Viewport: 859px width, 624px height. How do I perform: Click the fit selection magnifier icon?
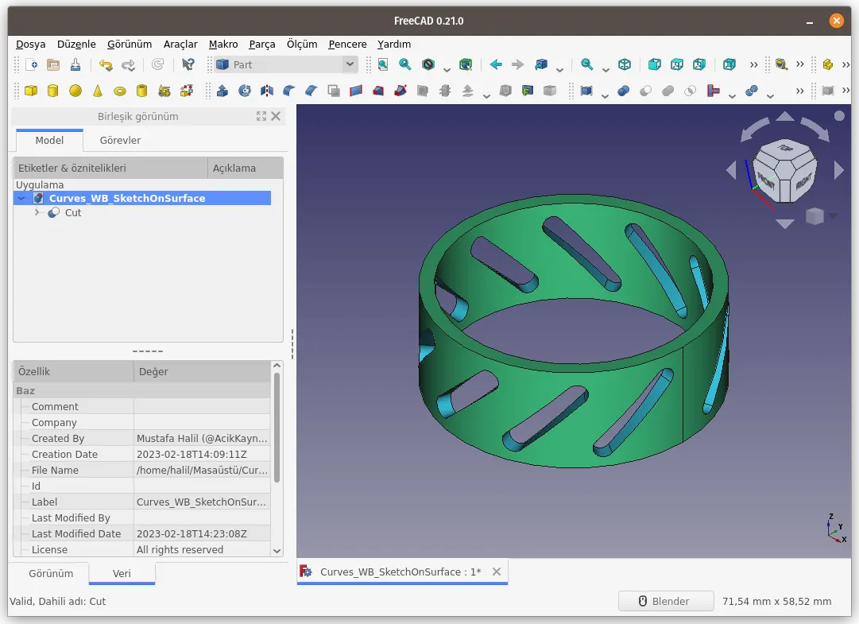[x=404, y=64]
